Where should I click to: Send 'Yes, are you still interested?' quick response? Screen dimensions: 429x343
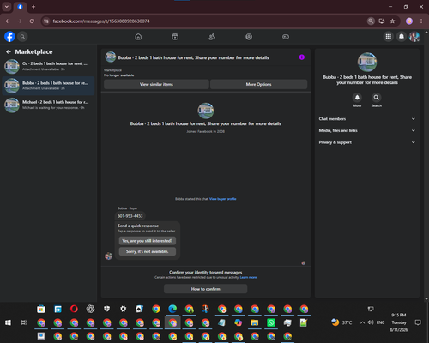coord(148,241)
